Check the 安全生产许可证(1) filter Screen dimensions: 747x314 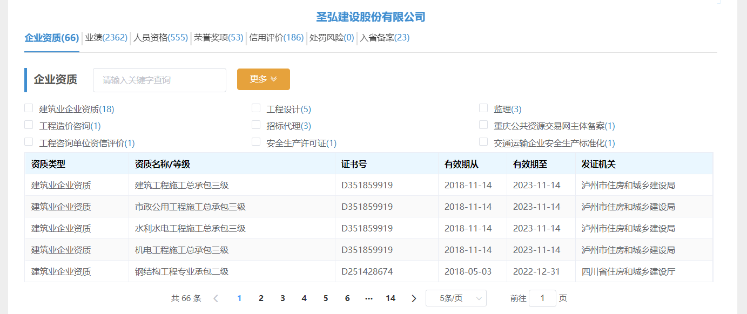[256, 141]
